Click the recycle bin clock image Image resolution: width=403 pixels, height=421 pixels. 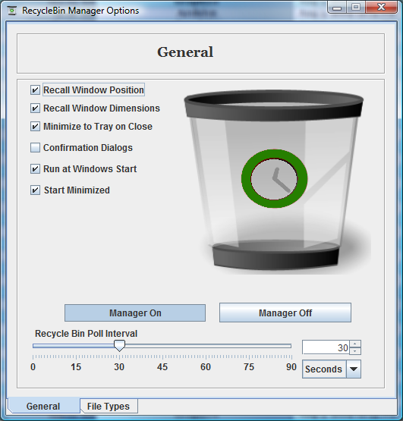pos(274,179)
